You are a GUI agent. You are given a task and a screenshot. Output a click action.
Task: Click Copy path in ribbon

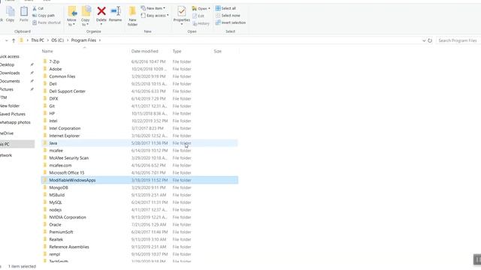[44, 15]
